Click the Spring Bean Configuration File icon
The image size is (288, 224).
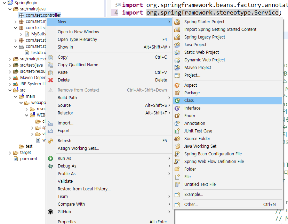pyautogui.click(x=177, y=154)
